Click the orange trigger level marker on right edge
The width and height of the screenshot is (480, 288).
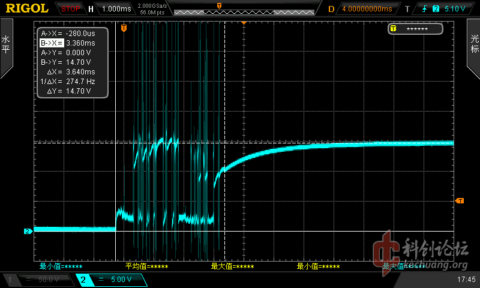point(460,201)
